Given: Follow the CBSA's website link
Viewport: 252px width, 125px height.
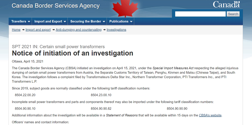Looking at the screenshot, I should tap(210, 115).
